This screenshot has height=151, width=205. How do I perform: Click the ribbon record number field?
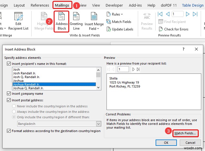pos(177,14)
